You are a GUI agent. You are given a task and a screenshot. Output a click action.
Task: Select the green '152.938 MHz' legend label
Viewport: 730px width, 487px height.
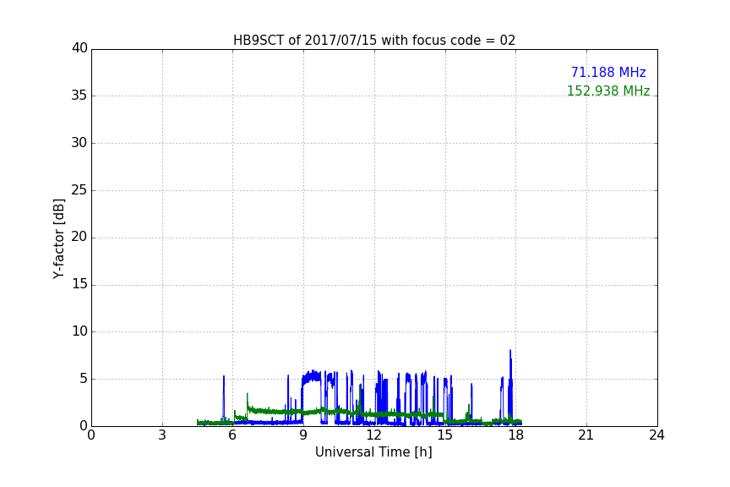tap(608, 90)
